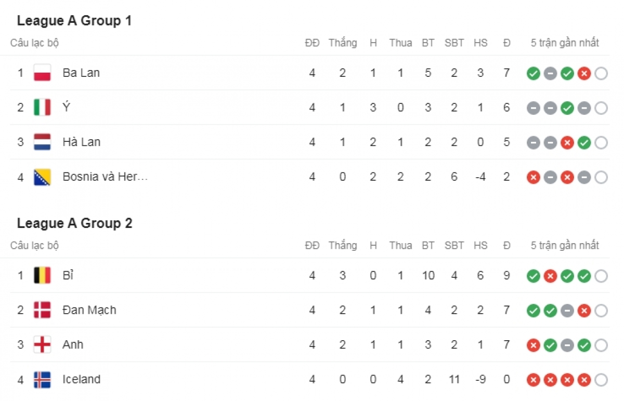The height and width of the screenshot is (401, 624).
Task: Click Bỉ's first green win icon
Action: 533,276
